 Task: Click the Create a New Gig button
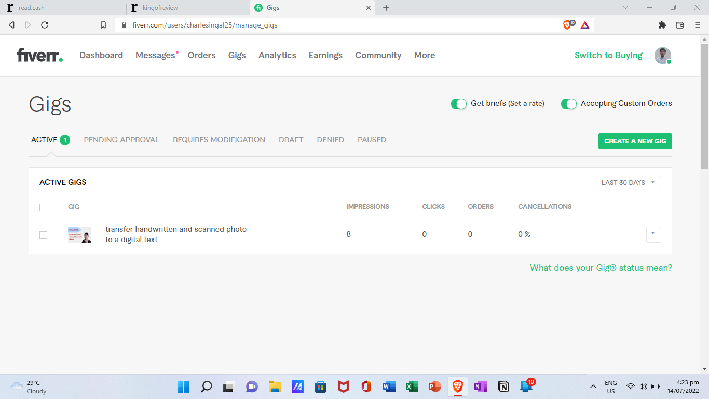click(635, 141)
